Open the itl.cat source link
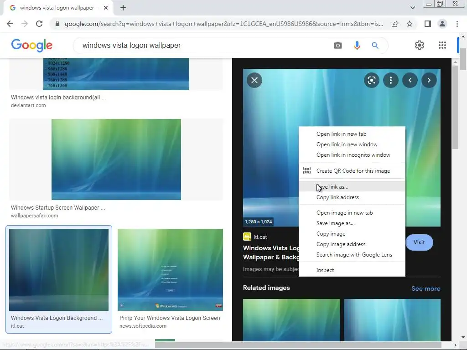 [x=260, y=237]
